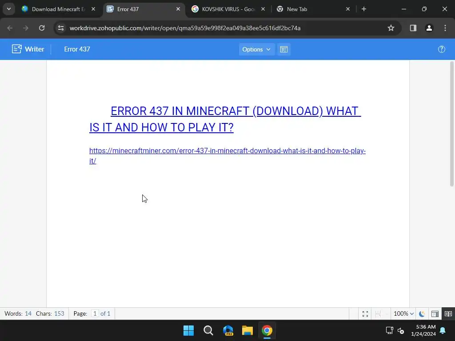Click Chrome icon in taskbar
Image resolution: width=455 pixels, height=341 pixels.
tap(267, 330)
